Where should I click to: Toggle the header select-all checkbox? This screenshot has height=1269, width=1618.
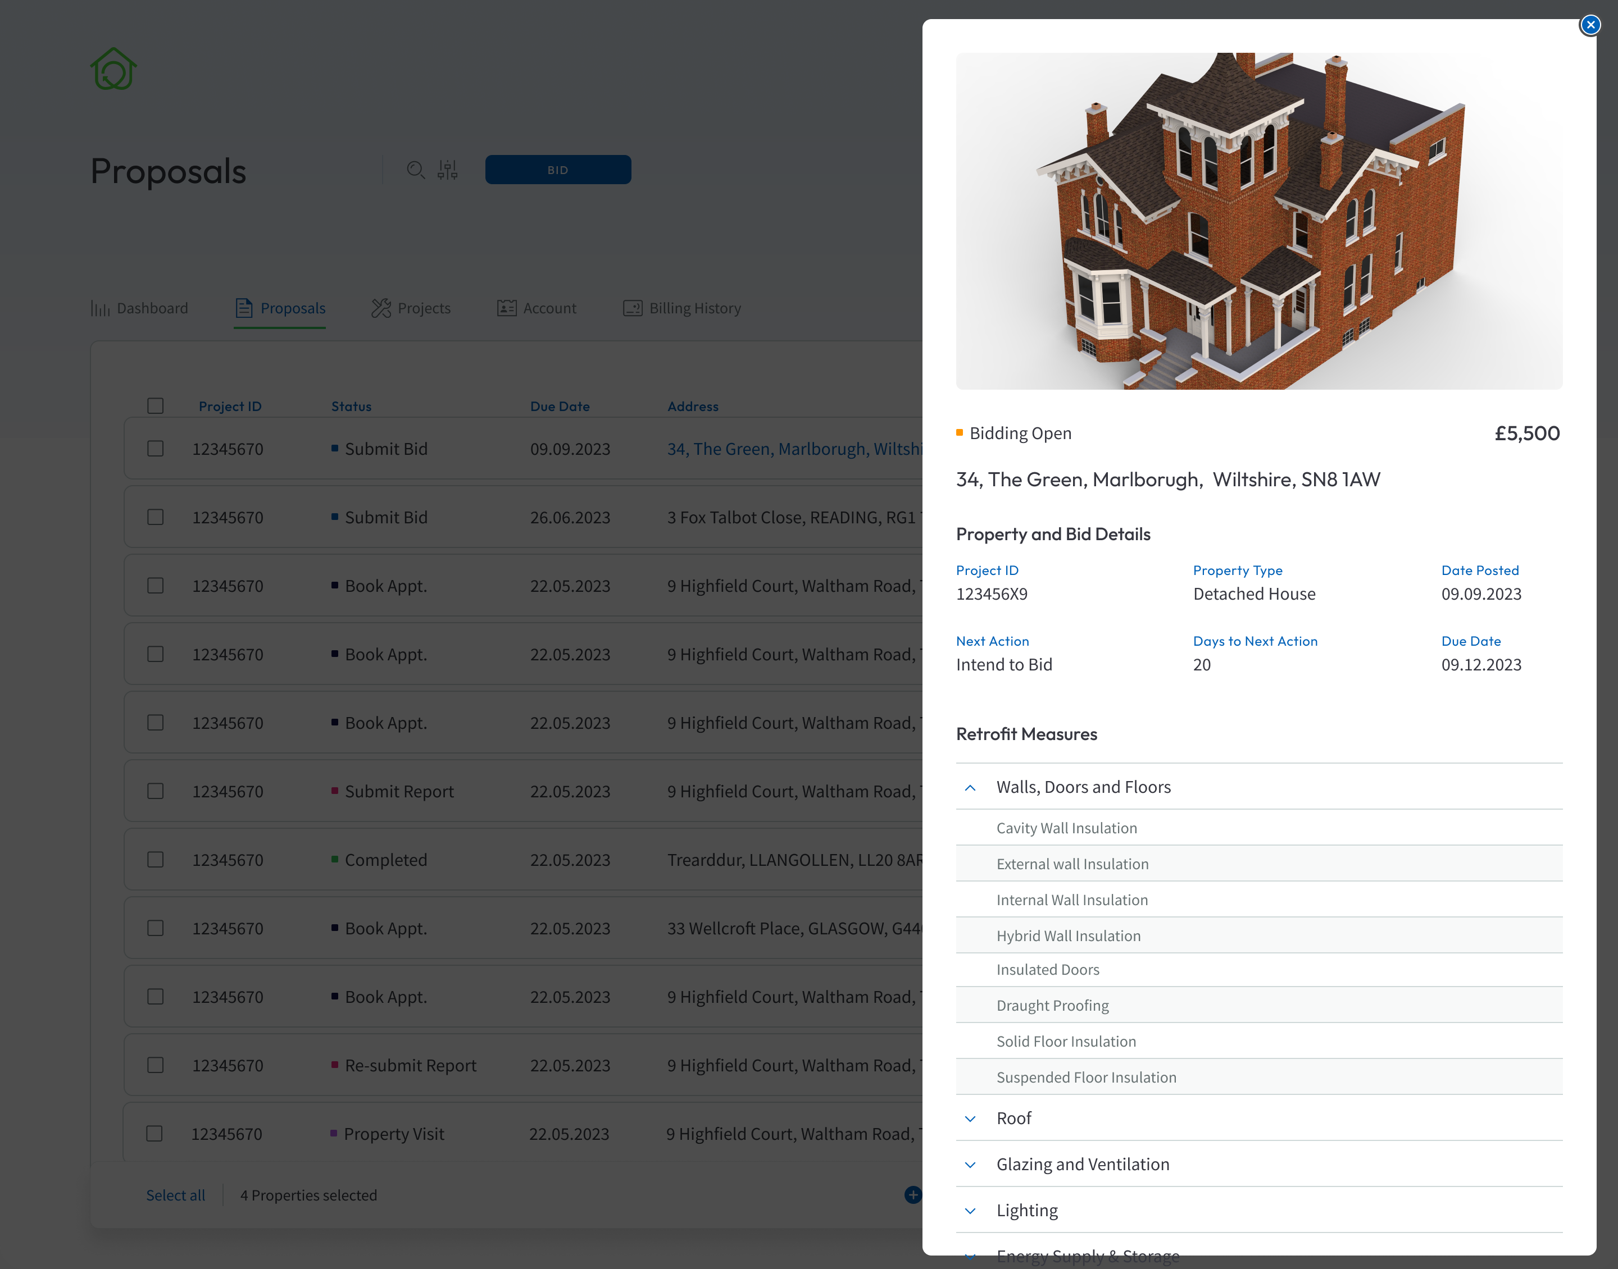coord(155,405)
